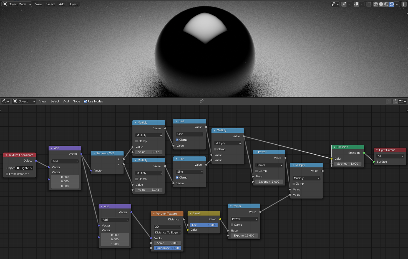Toggle viewport gizmos display

(344, 4)
